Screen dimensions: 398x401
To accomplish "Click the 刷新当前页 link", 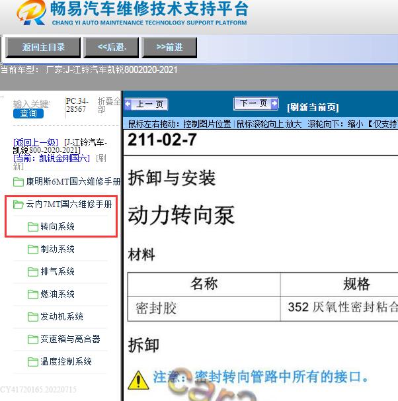I will [x=313, y=107].
